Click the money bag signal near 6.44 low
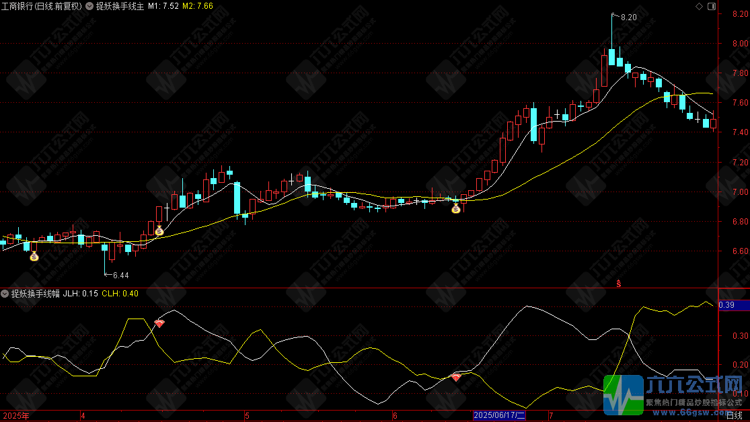Screen dimensions: 750x422 (x=34, y=257)
